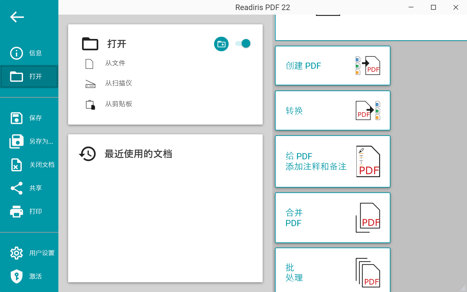Select 打印 in the sidebar
This screenshot has width=467, height=292.
29,212
